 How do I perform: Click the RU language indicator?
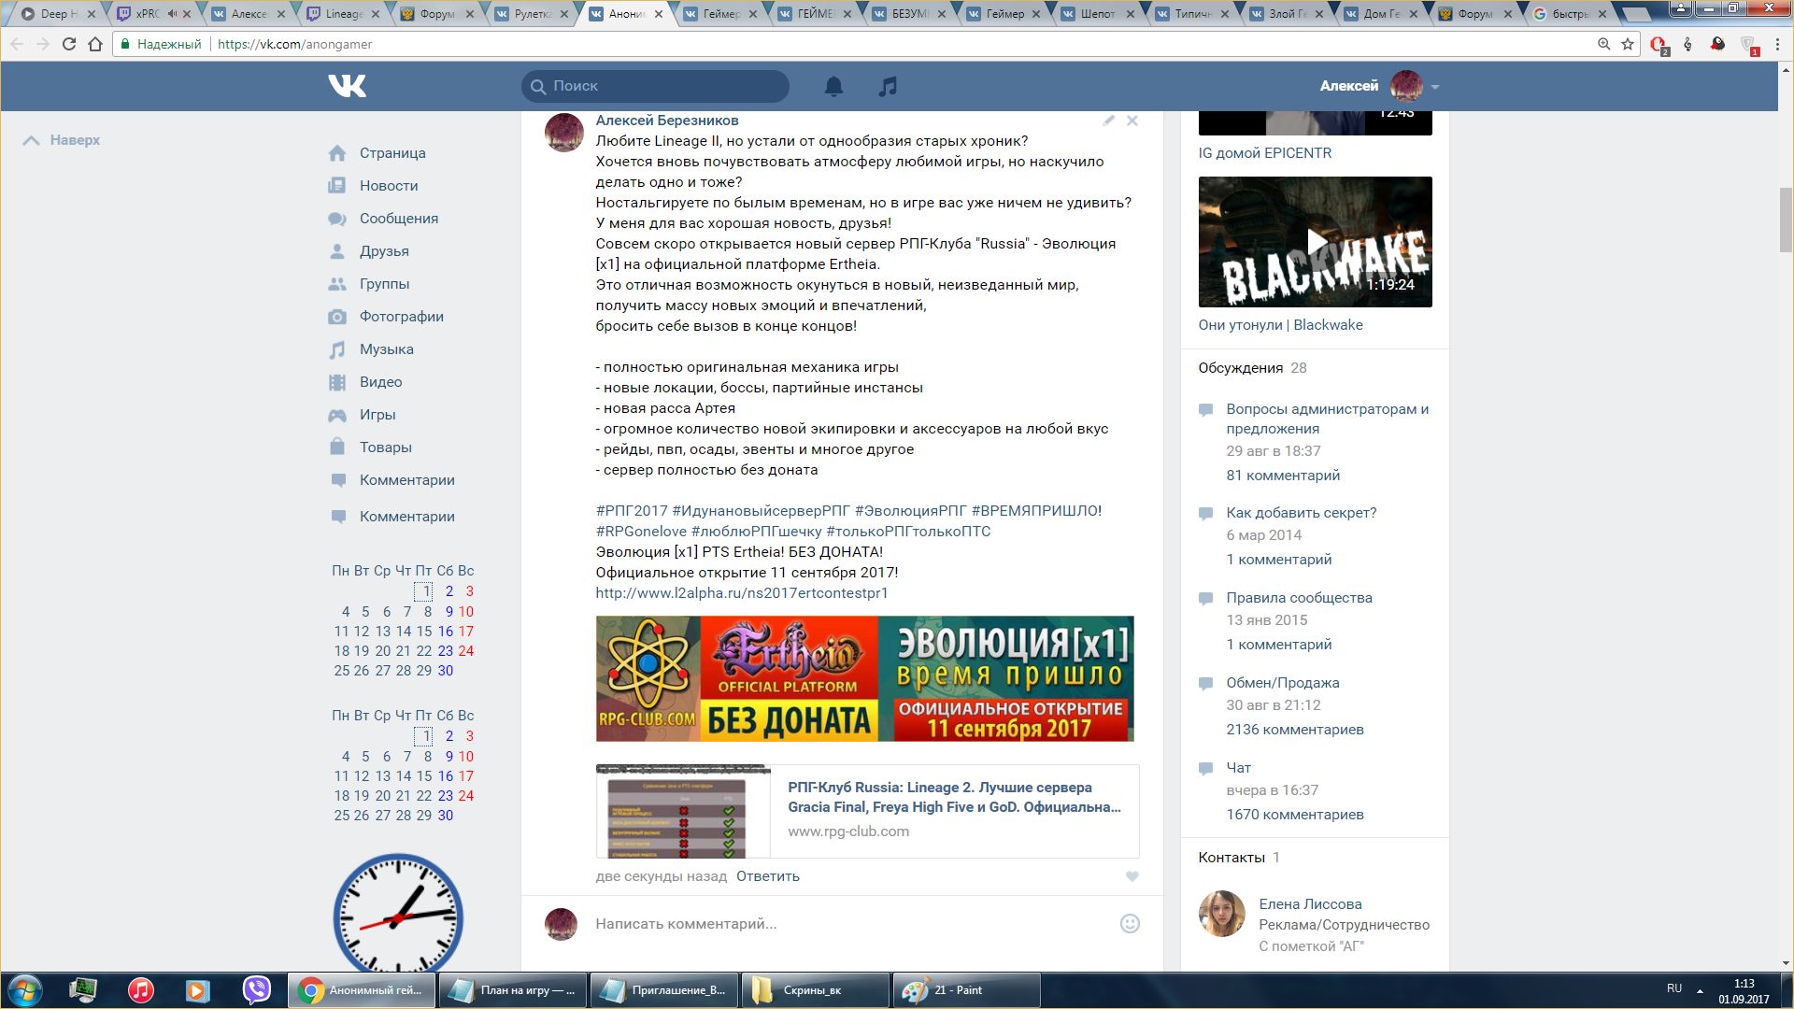[1673, 988]
